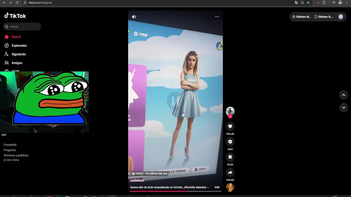Click the tiktok.com address bar URL
Screen dimensions: 351x197
coord(40,2)
